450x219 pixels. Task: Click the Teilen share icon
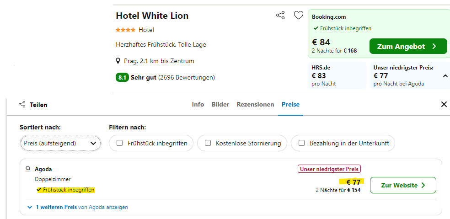(22, 105)
